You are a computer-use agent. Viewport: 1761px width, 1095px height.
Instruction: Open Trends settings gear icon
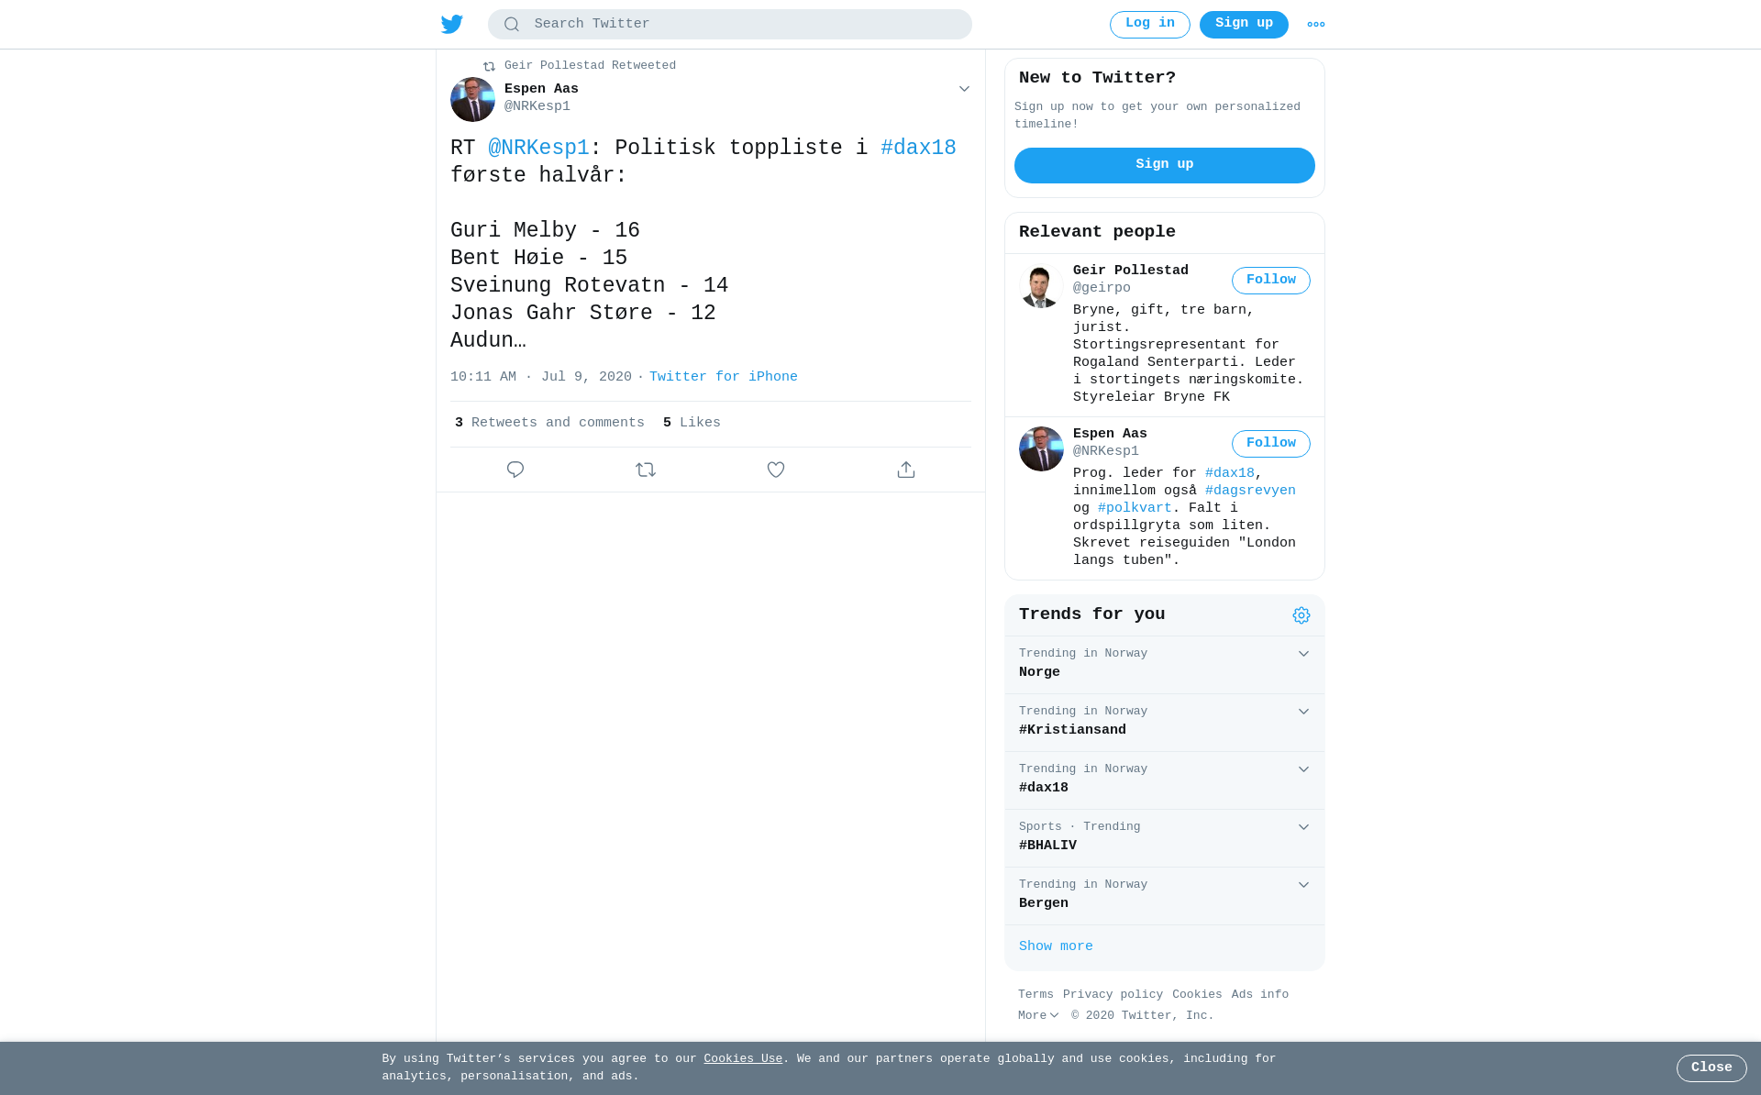(1301, 615)
